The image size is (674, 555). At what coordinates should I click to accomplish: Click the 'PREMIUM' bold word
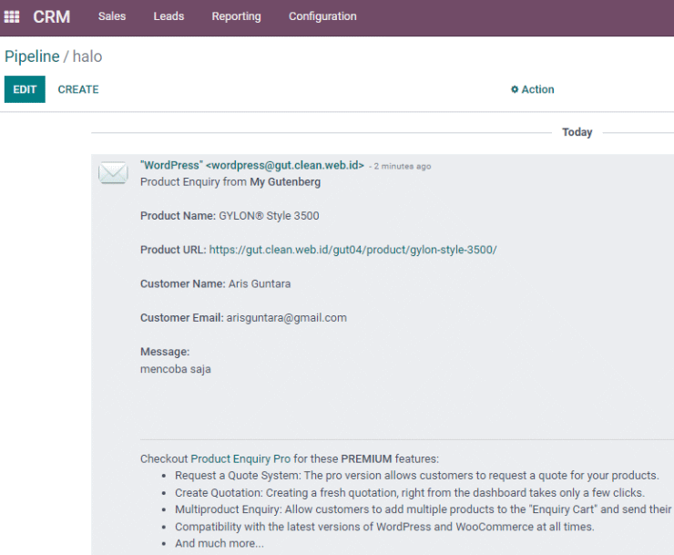[366, 458]
